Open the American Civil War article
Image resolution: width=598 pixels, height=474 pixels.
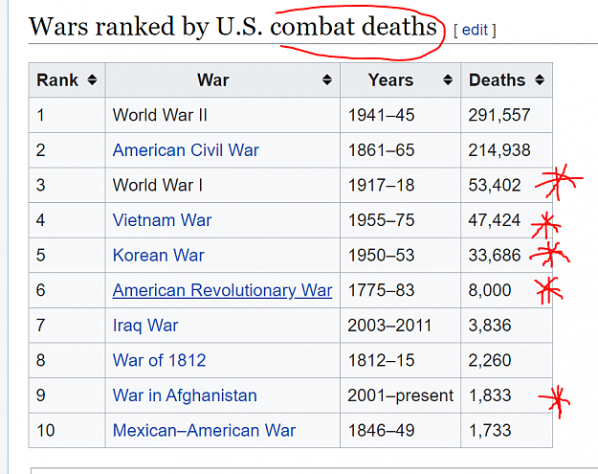186,150
